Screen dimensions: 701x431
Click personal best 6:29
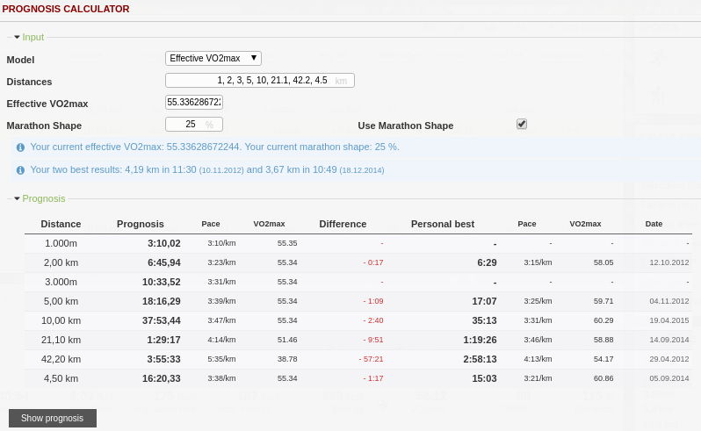[487, 263]
